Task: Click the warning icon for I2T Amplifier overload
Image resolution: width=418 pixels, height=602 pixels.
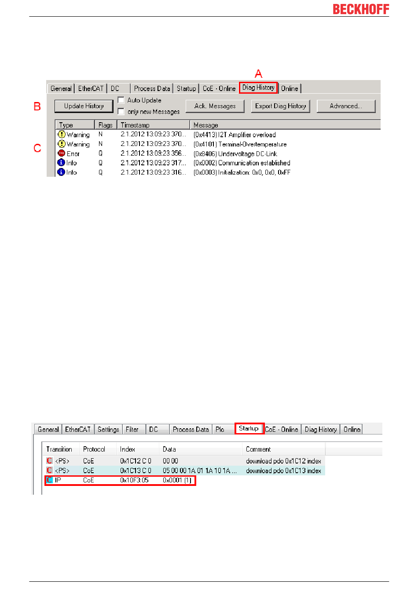Action: [62, 134]
